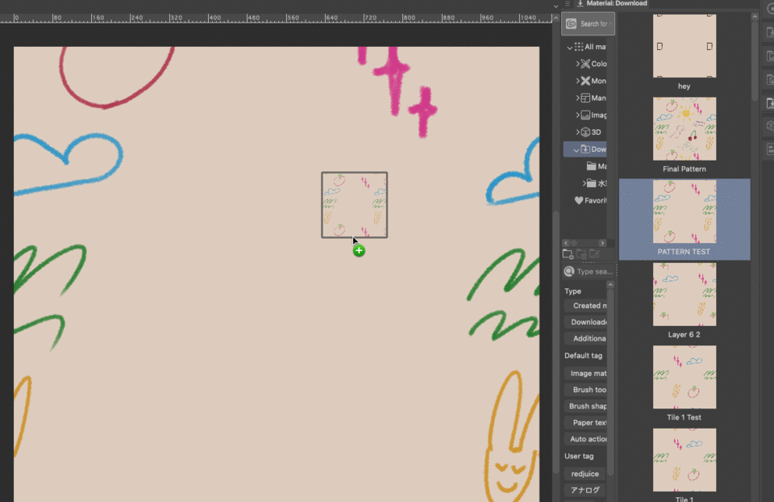Image resolution: width=774 pixels, height=502 pixels.
Task: Toggle the 'Paper tex...' default tag
Action: (586, 422)
